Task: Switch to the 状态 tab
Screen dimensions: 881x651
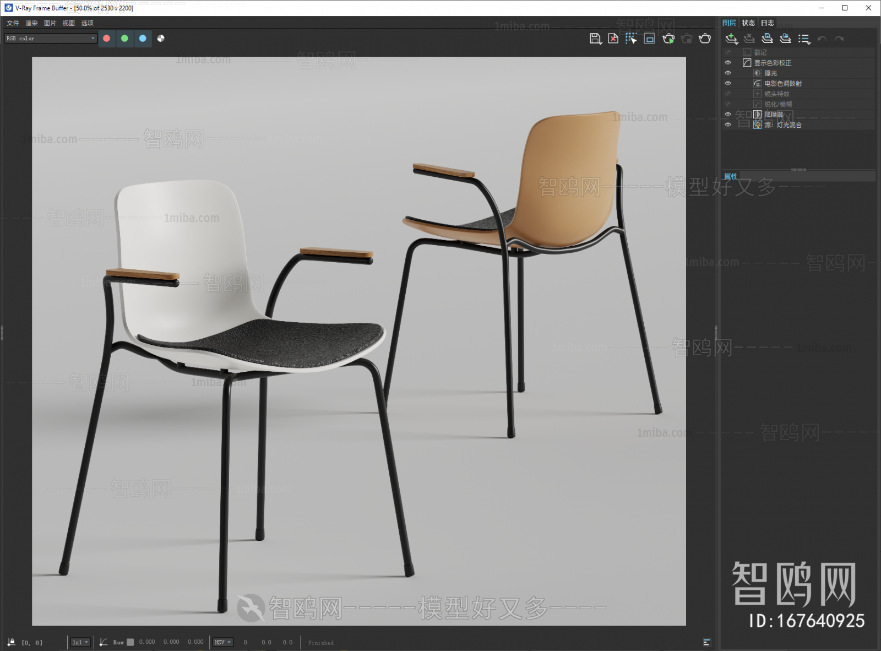Action: [x=748, y=23]
